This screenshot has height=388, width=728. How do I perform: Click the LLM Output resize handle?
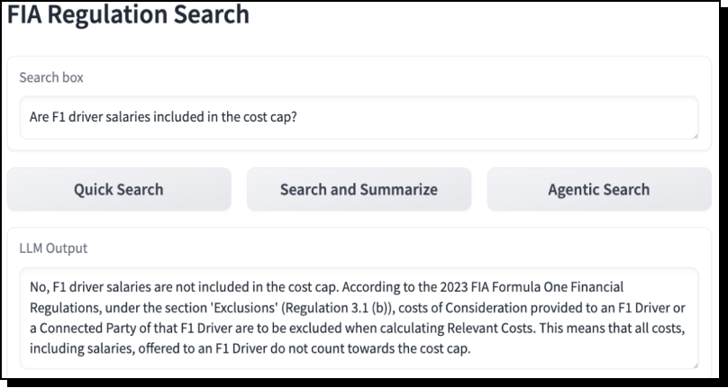point(694,365)
